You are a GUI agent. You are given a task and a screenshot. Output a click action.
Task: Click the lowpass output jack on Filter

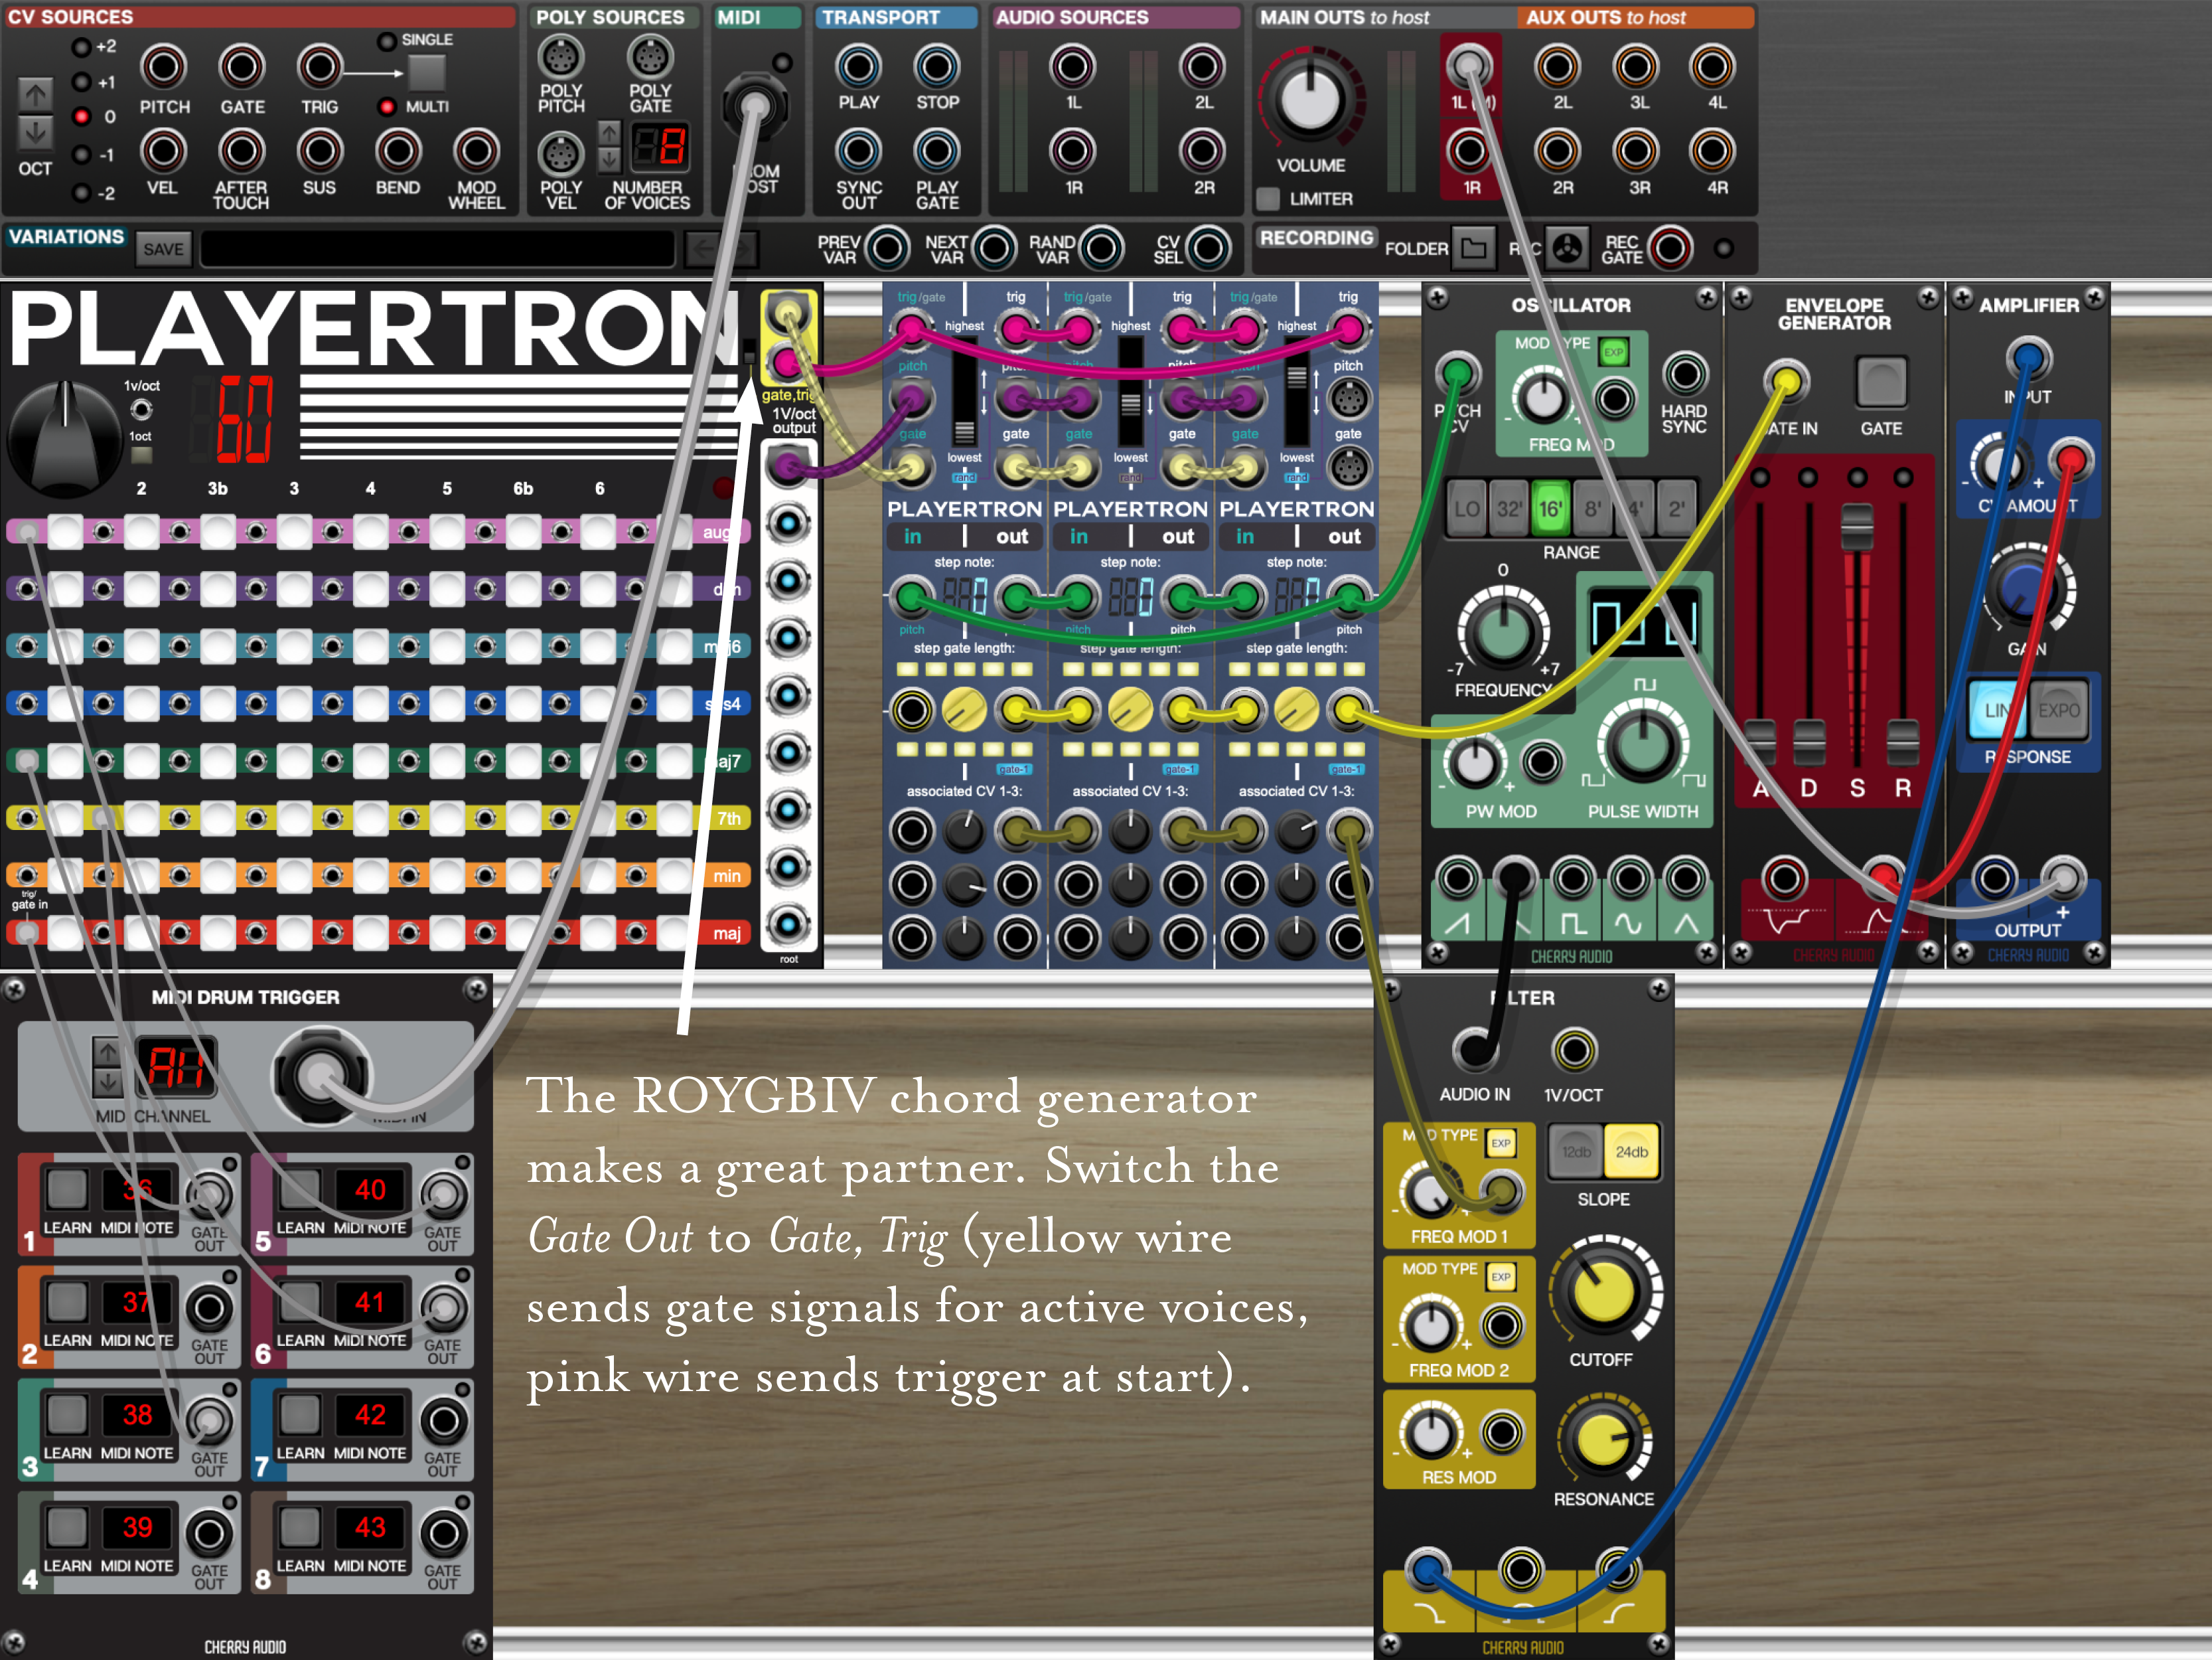coord(1427,1569)
